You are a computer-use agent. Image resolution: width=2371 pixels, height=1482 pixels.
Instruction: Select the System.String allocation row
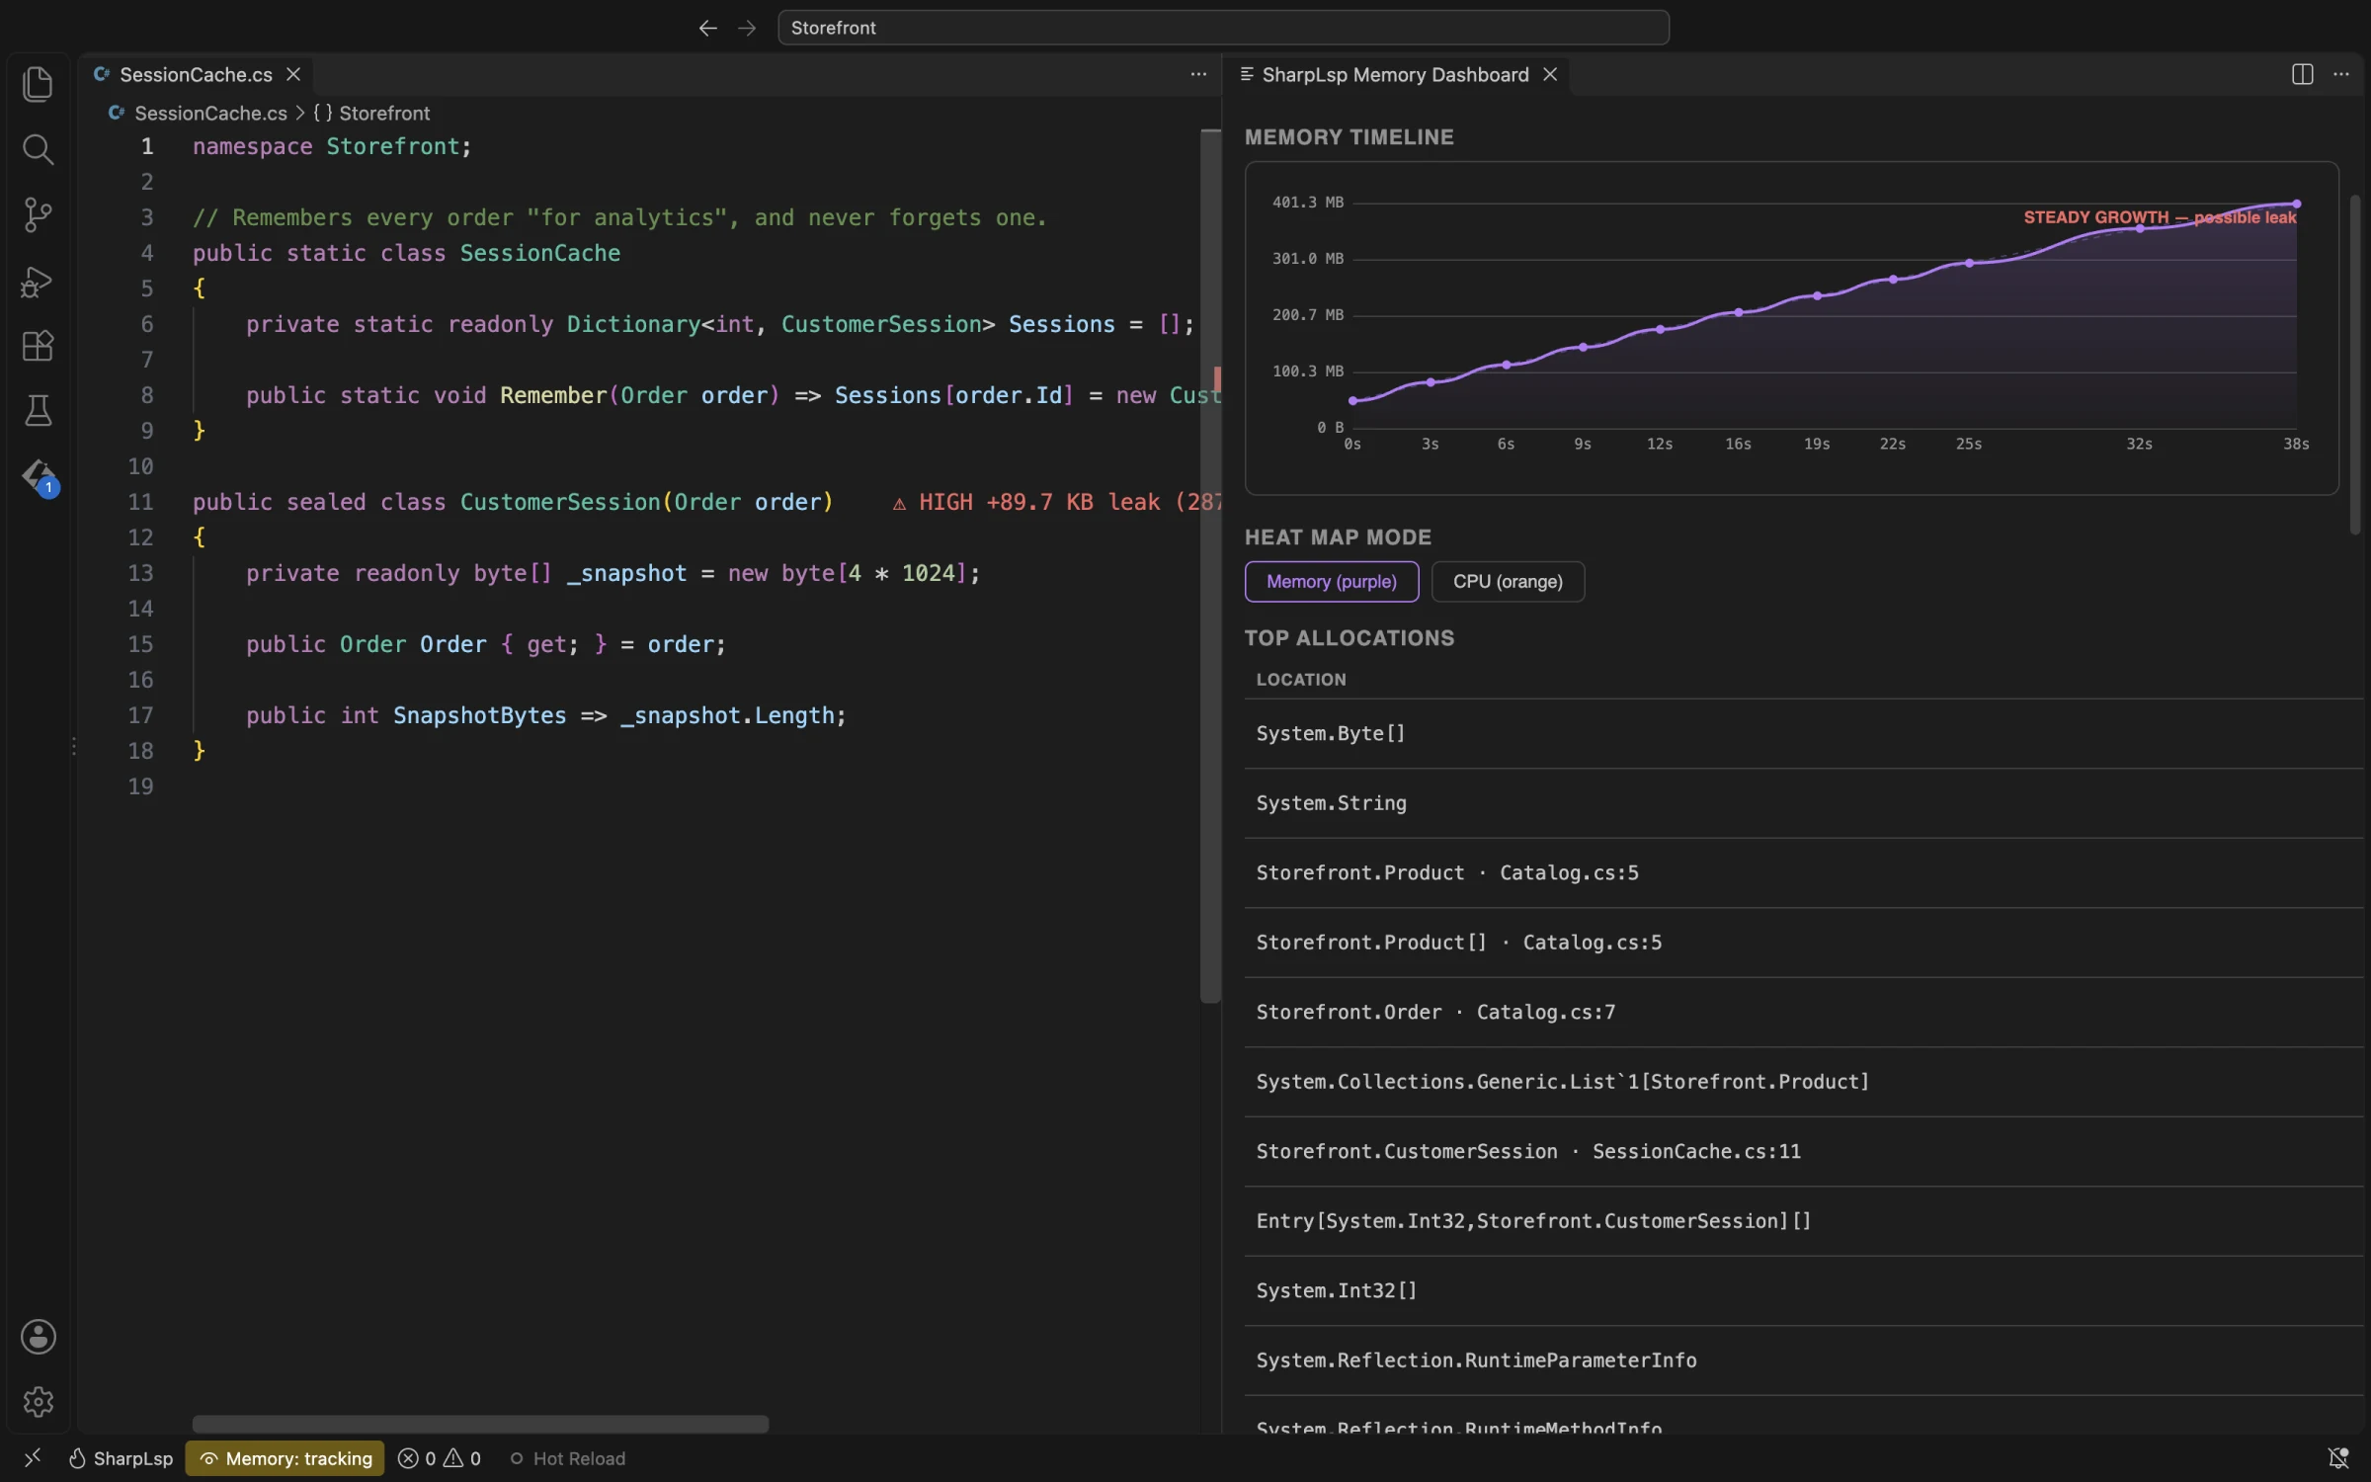point(1803,804)
